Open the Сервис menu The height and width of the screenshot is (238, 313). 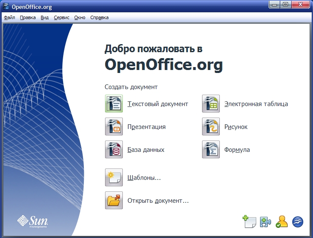tap(61, 18)
